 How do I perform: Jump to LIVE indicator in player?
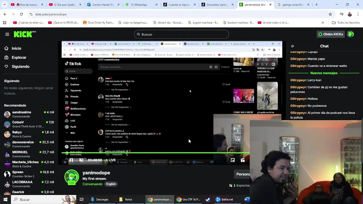click(x=111, y=160)
